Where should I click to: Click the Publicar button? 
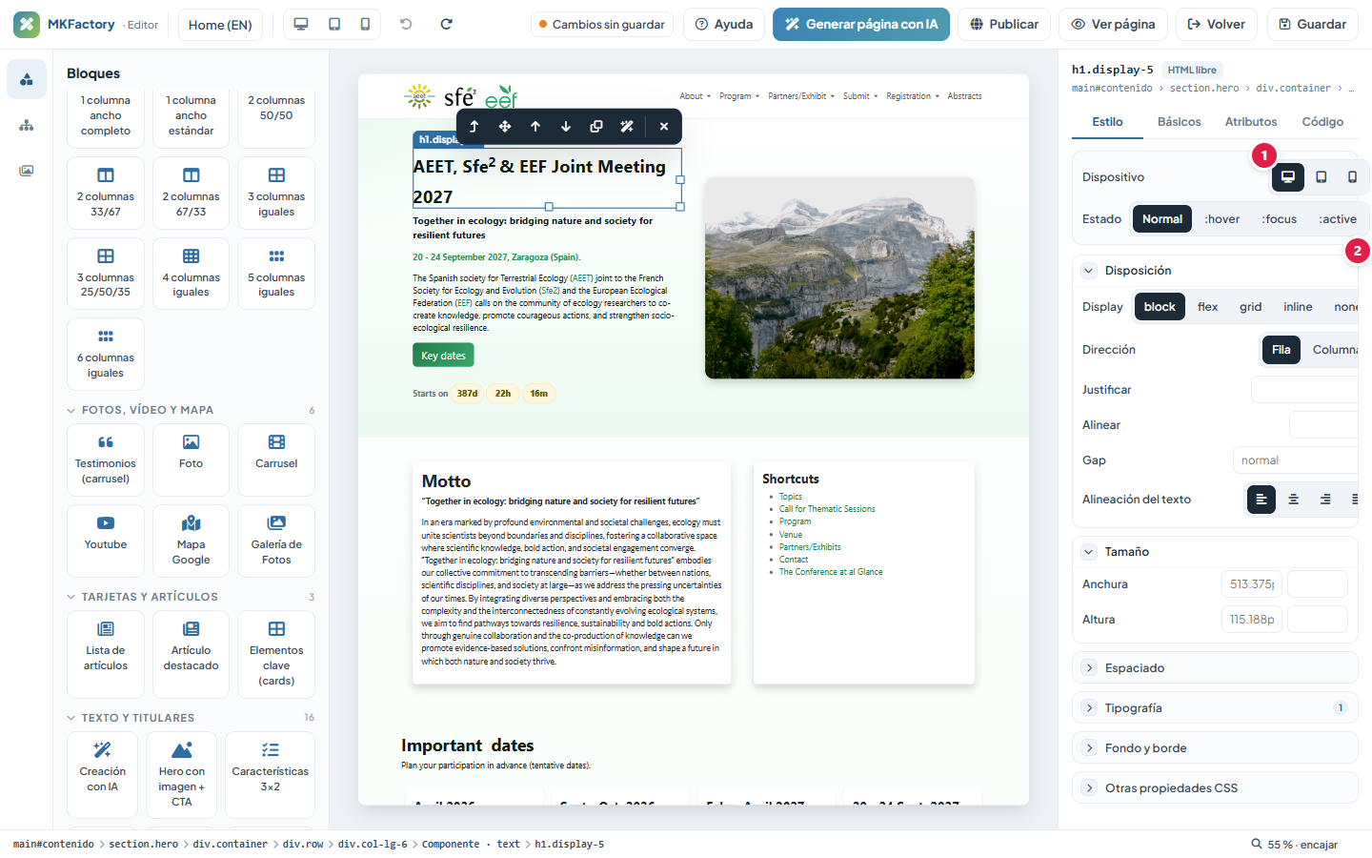coord(1004,24)
